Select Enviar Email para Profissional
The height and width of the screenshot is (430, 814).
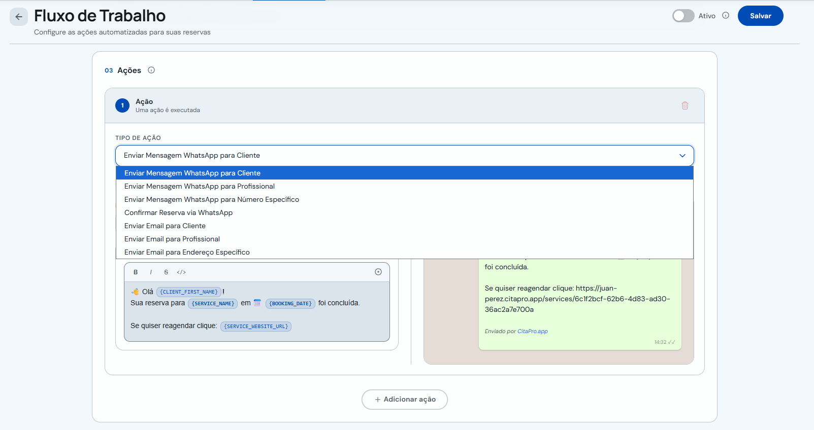pyautogui.click(x=405, y=239)
